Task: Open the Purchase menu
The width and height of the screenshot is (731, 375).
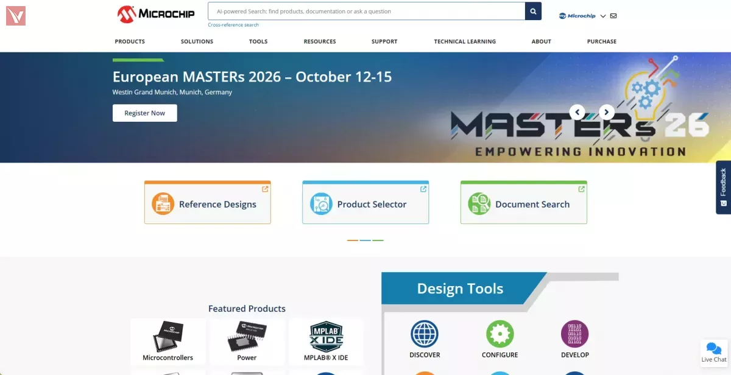Action: (x=602, y=41)
